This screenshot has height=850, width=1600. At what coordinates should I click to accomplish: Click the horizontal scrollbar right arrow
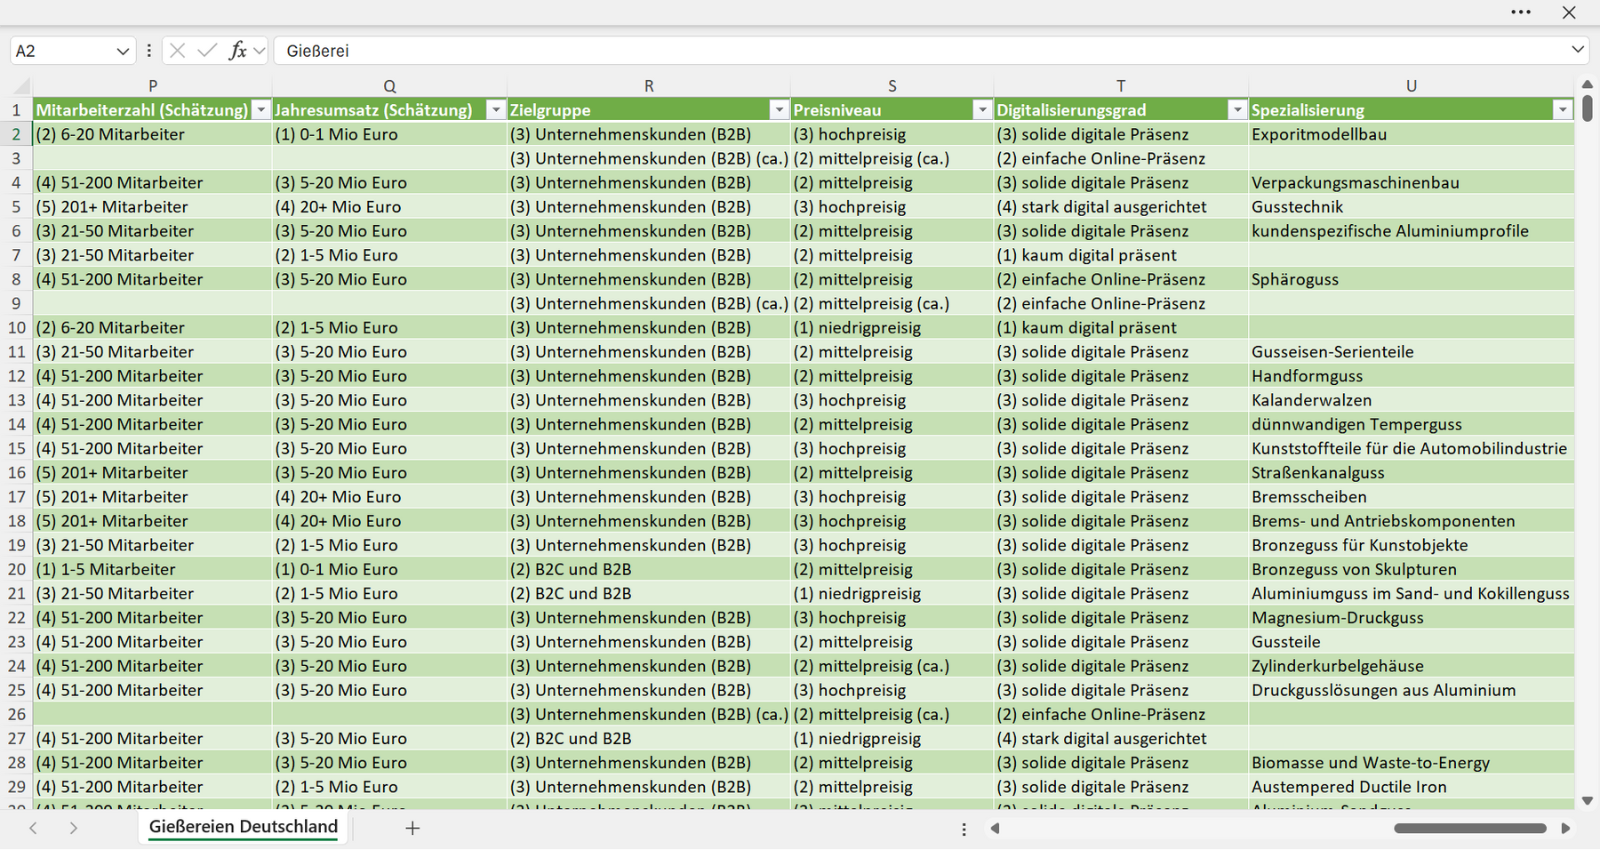coord(1565,829)
